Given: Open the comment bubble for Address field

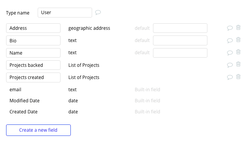Looking at the screenshot, I should pos(230,28).
